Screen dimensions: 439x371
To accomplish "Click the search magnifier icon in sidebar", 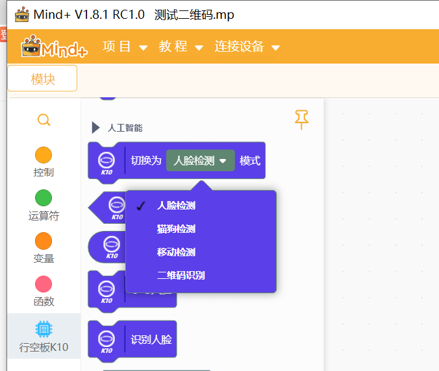I will (x=44, y=120).
